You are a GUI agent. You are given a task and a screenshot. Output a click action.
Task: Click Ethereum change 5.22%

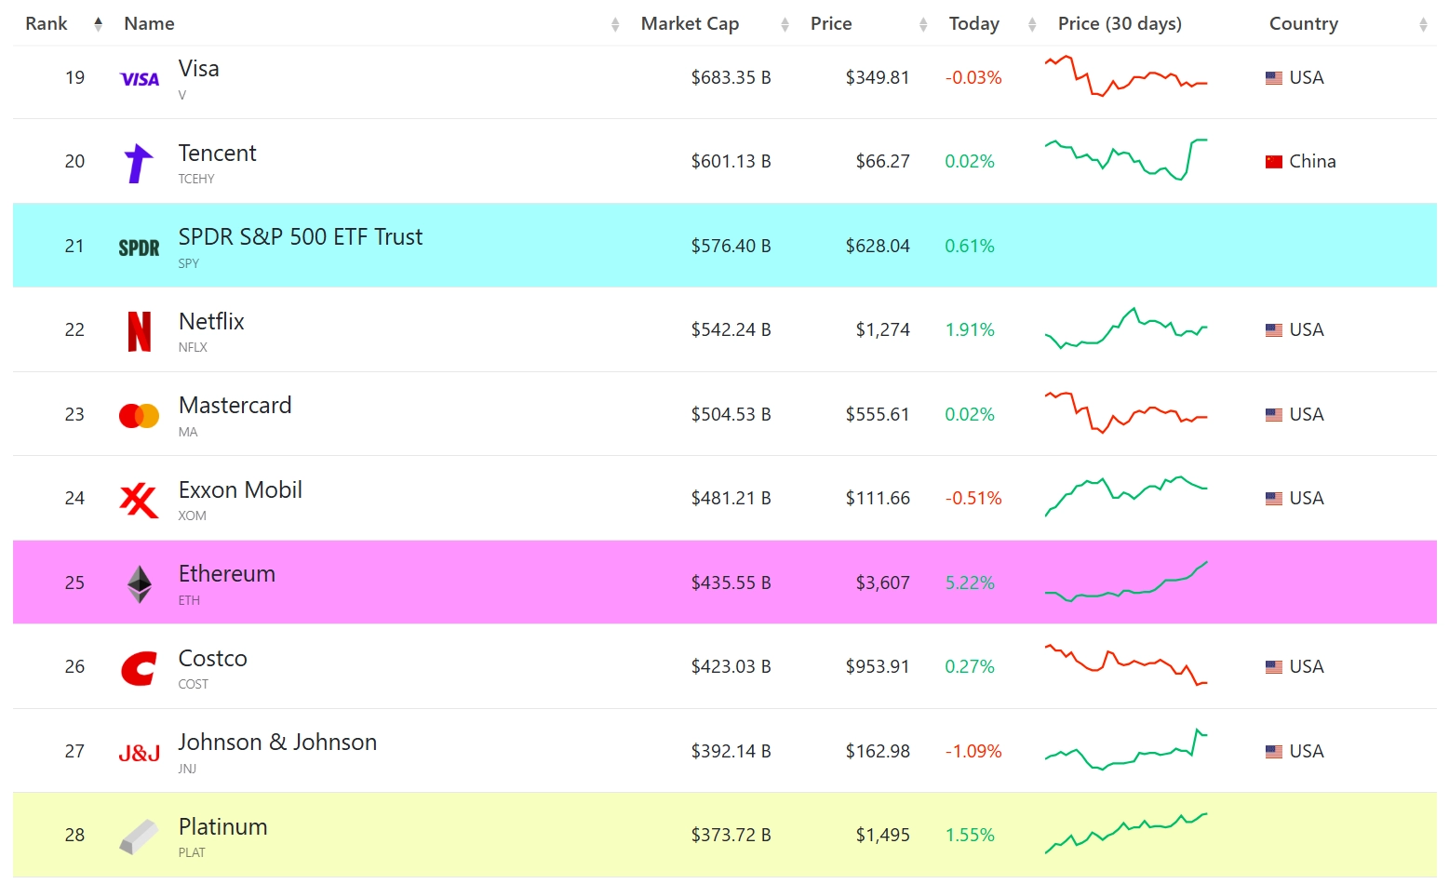(x=970, y=583)
